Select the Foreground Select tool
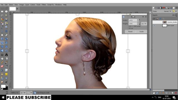178x100 pixels. 2,23
